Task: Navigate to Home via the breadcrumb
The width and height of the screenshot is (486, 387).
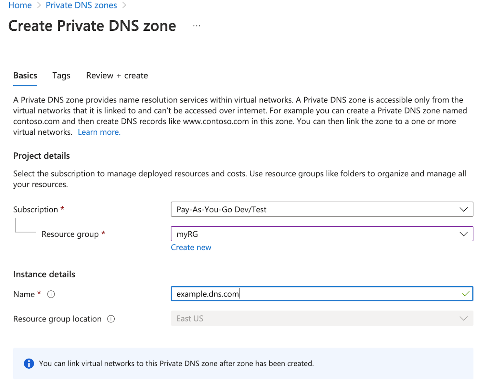Action: 20,5
